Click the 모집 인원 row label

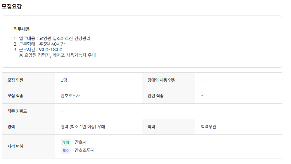coord(15,80)
